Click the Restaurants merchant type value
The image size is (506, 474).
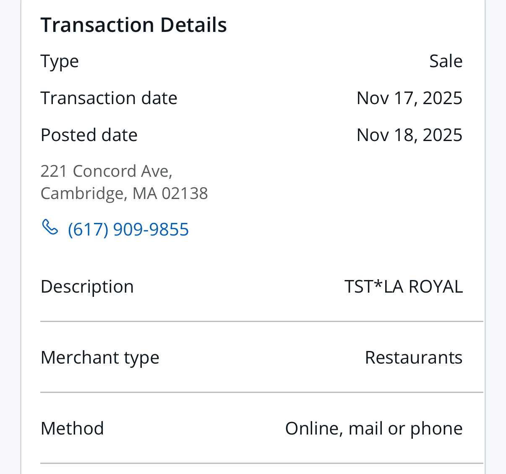point(413,358)
